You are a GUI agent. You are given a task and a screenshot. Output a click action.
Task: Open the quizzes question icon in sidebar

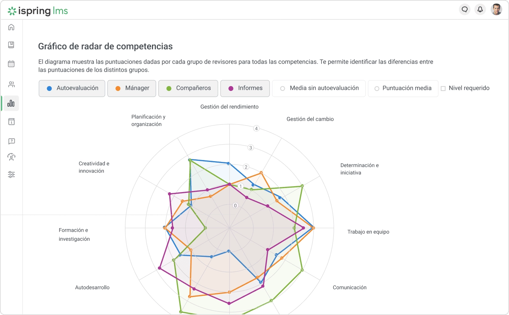(x=11, y=141)
